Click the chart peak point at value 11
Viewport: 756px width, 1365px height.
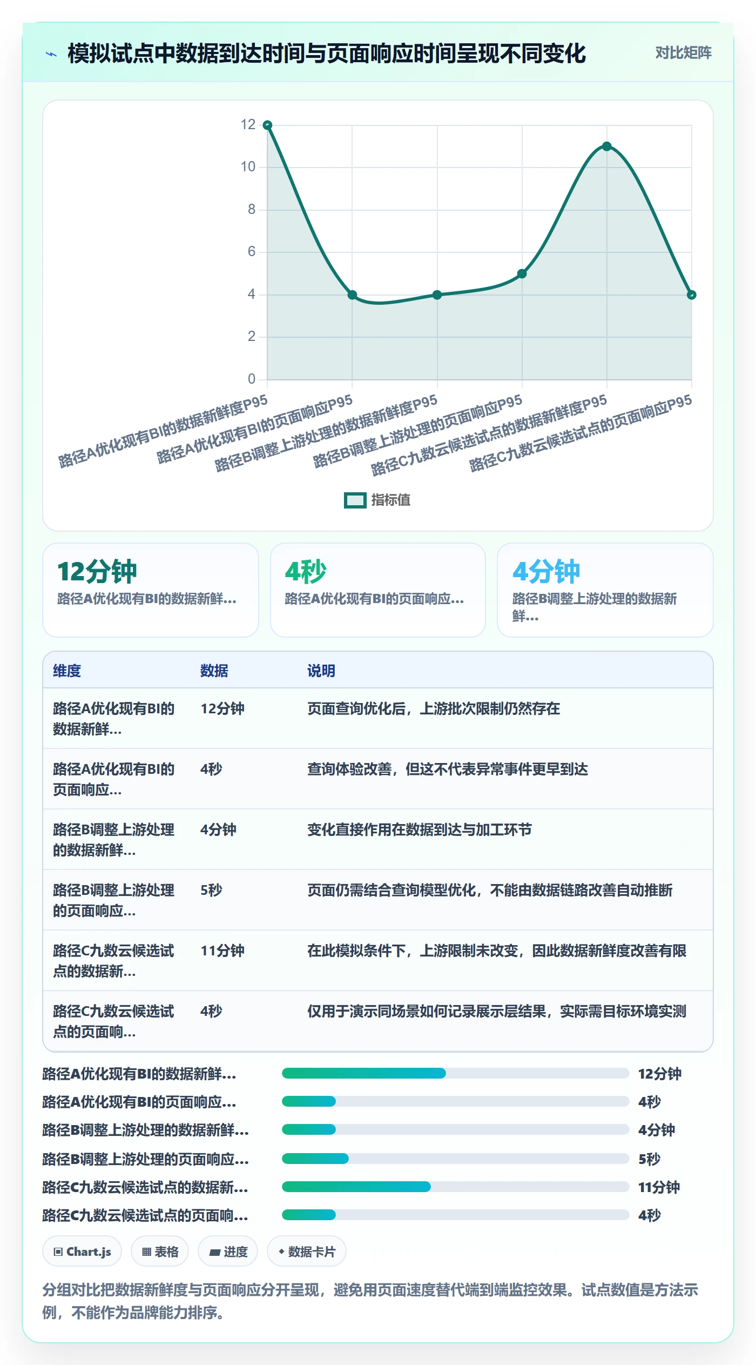(x=607, y=146)
